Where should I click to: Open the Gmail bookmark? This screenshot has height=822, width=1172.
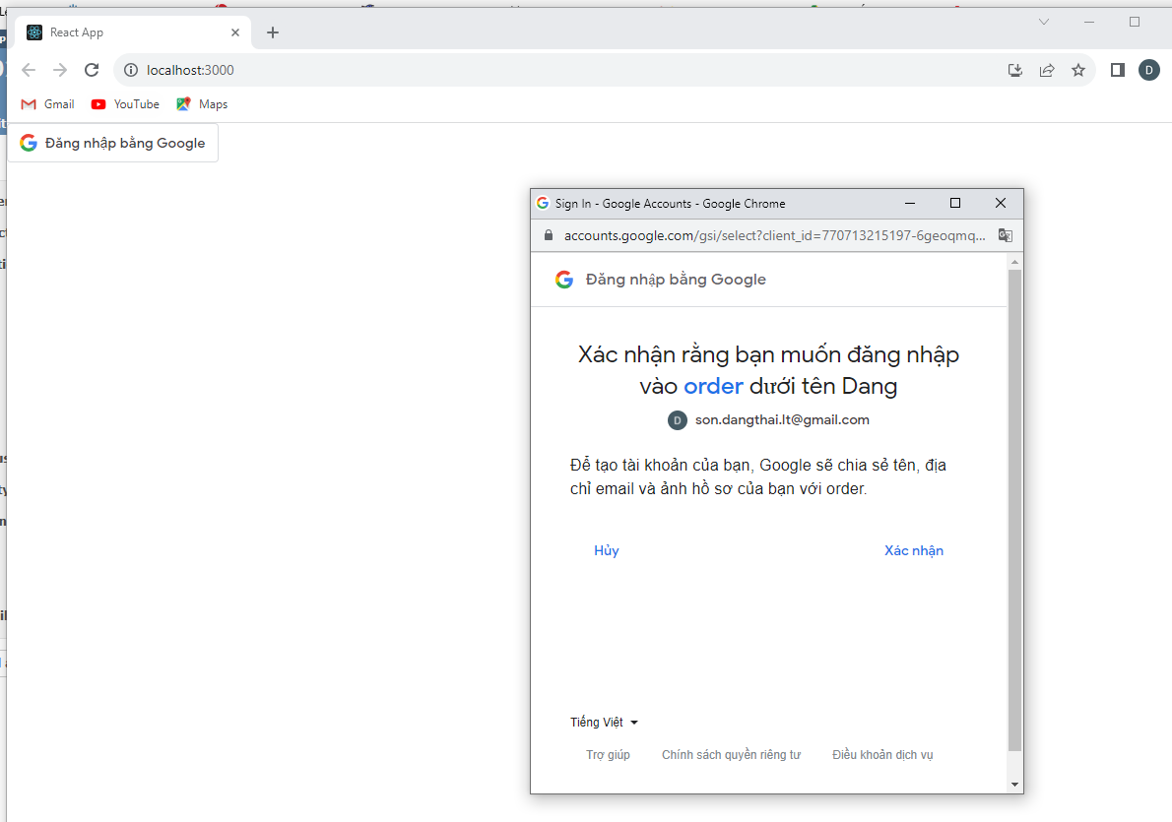point(48,104)
